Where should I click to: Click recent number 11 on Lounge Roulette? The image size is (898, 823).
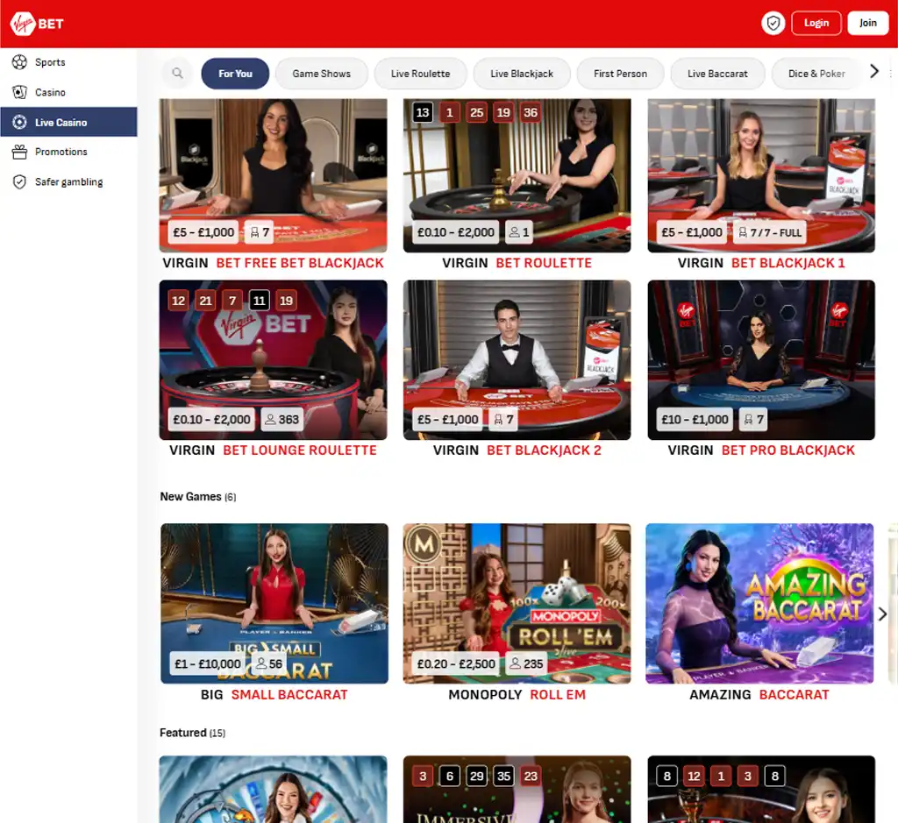tap(260, 300)
